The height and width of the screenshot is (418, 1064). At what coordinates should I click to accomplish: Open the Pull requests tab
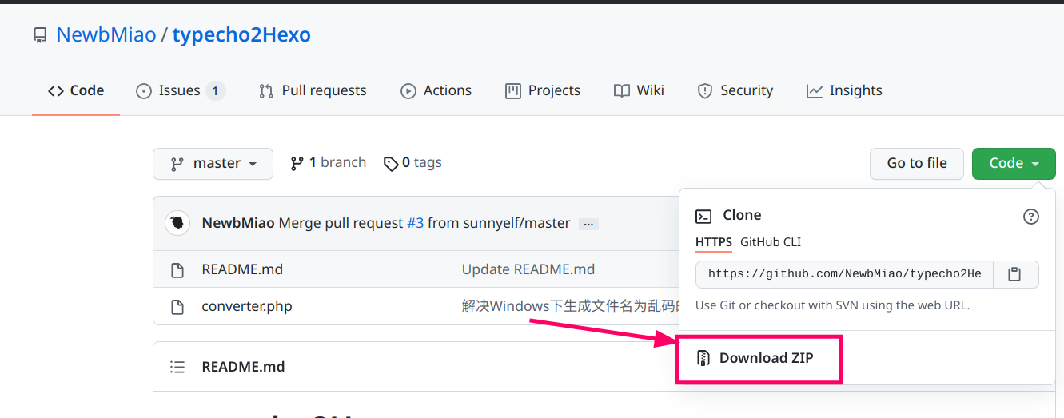[x=313, y=90]
